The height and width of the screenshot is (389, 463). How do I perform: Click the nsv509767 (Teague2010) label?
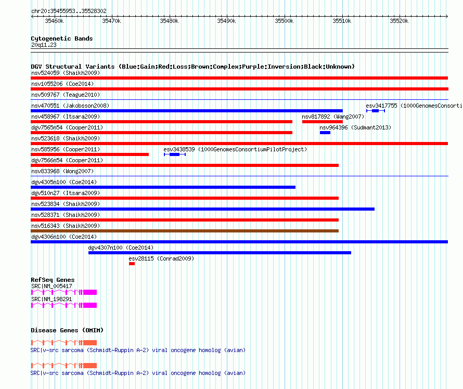coord(66,95)
